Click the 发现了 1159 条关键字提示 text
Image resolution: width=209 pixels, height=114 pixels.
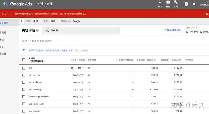click(37, 41)
